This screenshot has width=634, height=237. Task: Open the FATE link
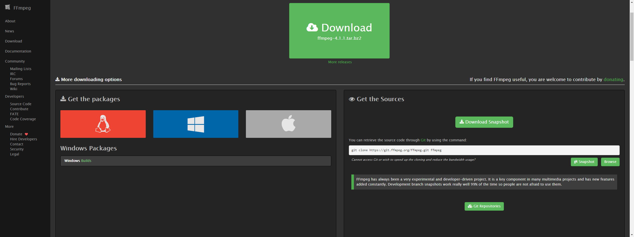tap(14, 114)
